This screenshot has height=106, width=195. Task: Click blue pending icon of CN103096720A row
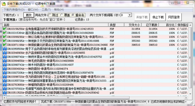click(x=5, y=77)
